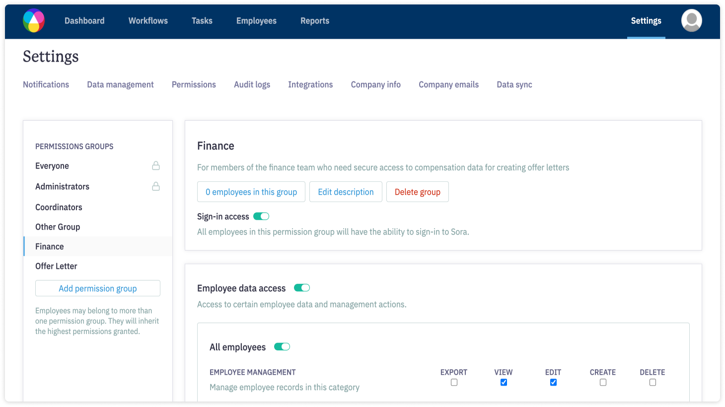Click the '0 employees in this group' button
The height and width of the screenshot is (407, 725).
251,192
